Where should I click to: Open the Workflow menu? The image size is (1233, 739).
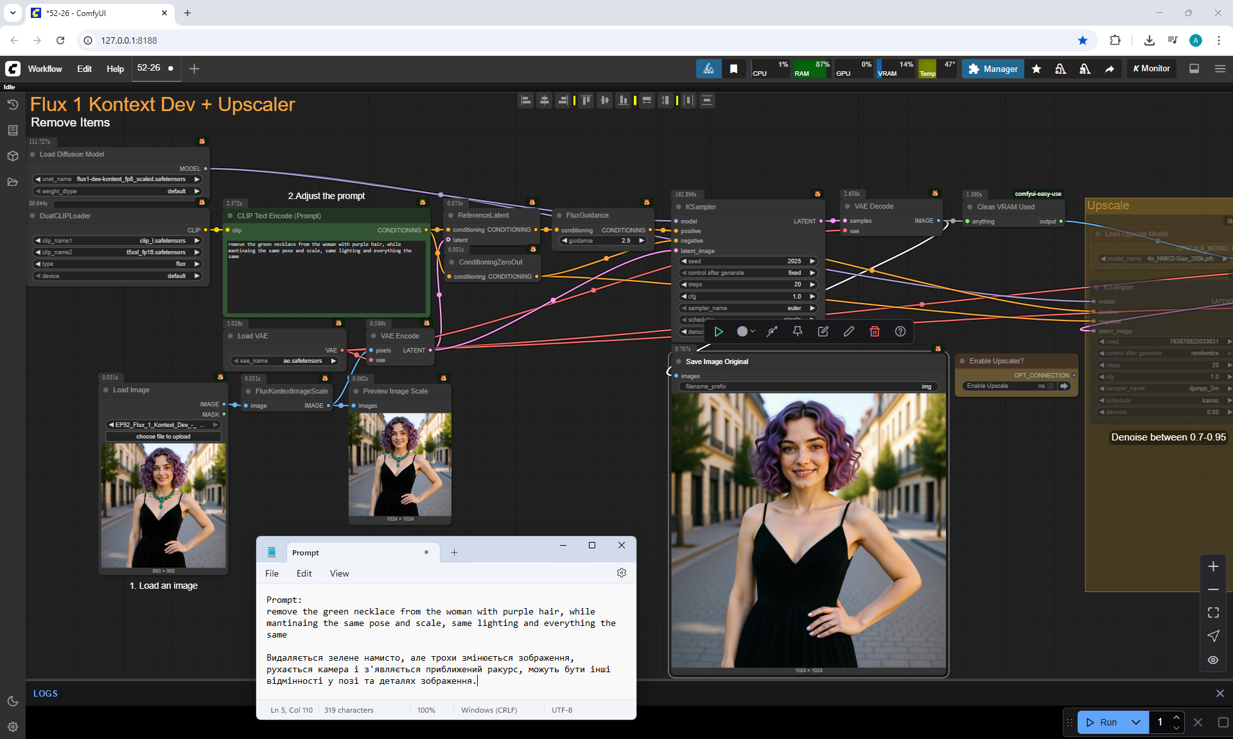pyautogui.click(x=45, y=69)
